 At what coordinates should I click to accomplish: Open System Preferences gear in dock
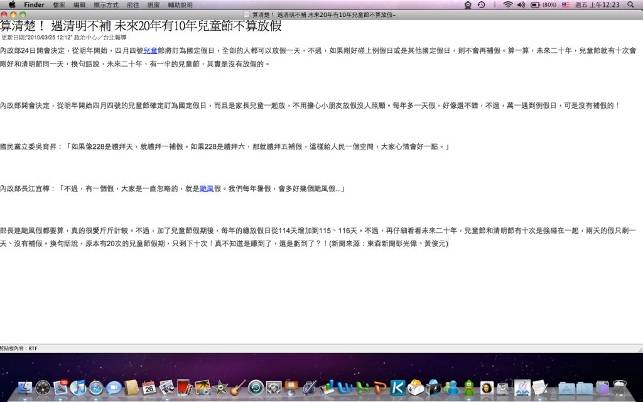[273, 388]
